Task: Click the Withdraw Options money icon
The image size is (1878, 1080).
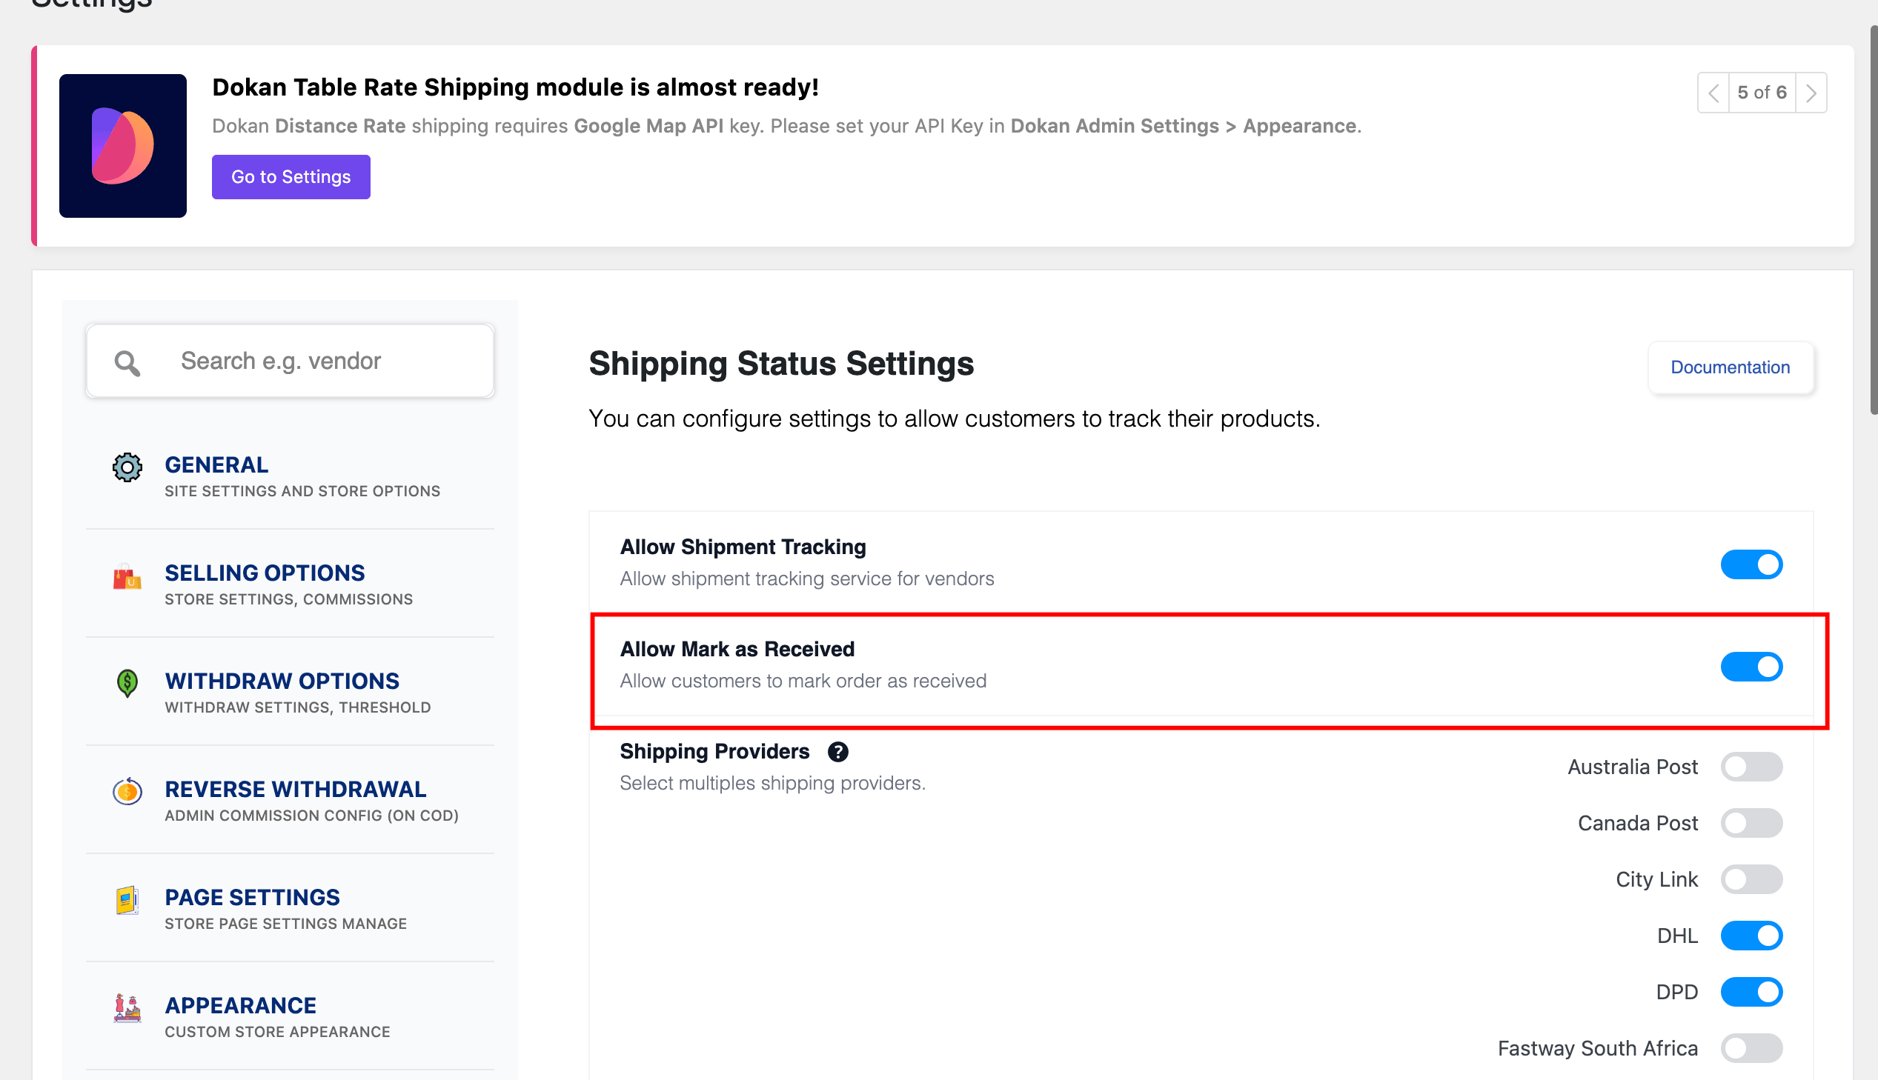Action: tap(127, 683)
